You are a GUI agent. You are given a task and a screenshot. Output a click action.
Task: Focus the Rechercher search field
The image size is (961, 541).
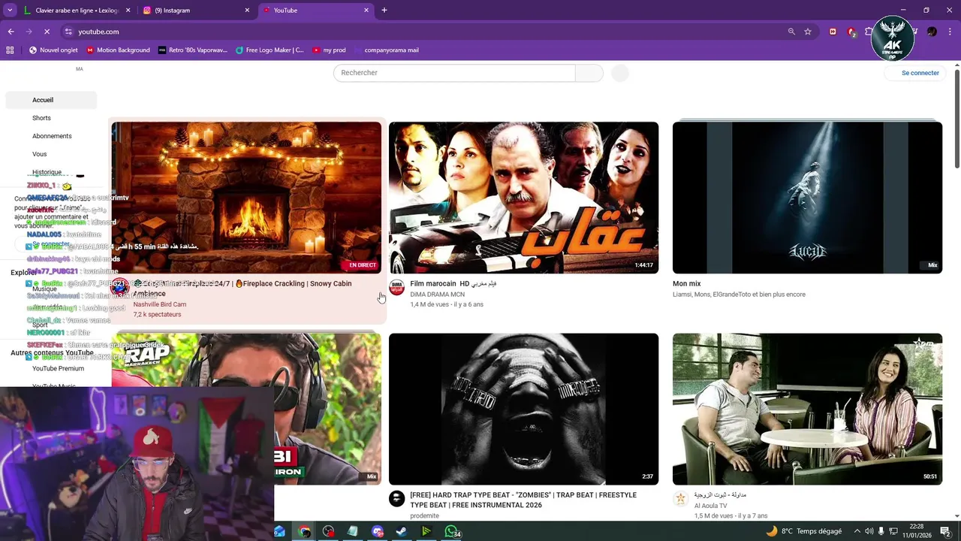[454, 73]
